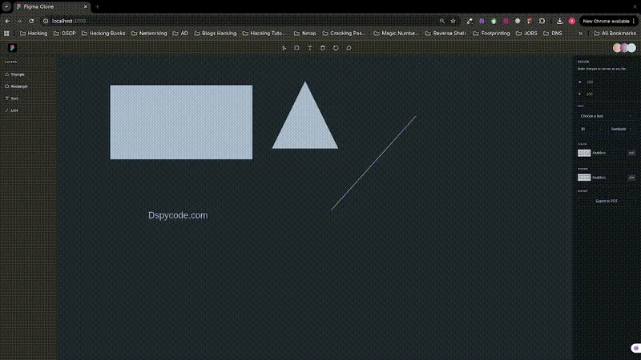641x360 pixels.
Task: Click the height input field
Action: (607, 94)
